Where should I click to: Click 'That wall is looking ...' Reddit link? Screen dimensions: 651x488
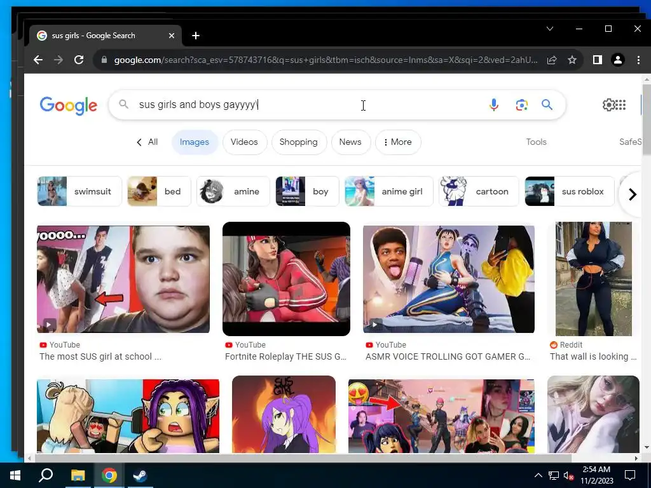pyautogui.click(x=593, y=356)
